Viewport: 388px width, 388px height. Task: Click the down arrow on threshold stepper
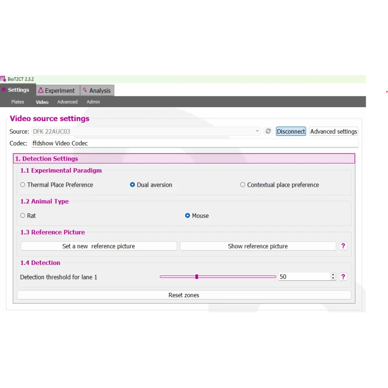coord(333,278)
